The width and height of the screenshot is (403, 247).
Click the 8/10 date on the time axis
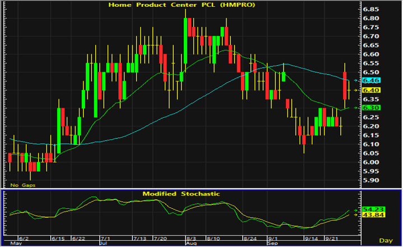click(x=214, y=239)
